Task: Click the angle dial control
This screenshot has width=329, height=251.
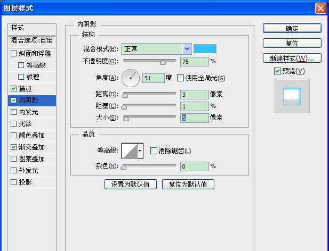Action: [x=131, y=78]
